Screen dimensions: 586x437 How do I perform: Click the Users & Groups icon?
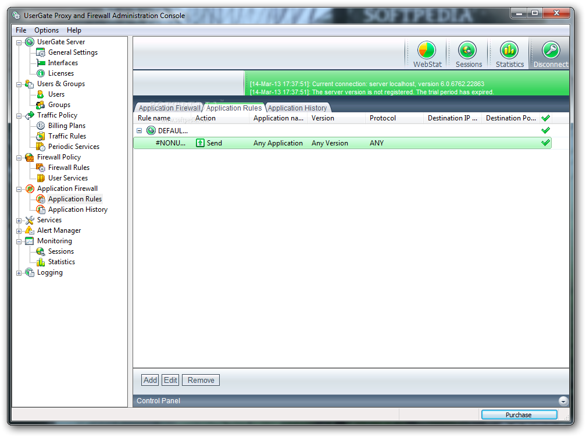30,84
